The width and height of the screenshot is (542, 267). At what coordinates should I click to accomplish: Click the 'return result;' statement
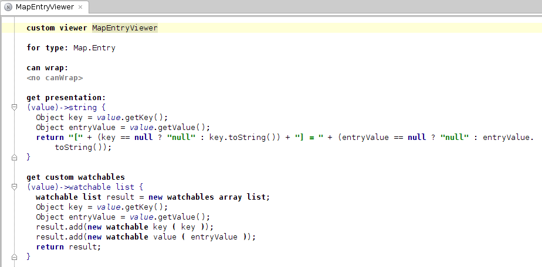[68, 247]
